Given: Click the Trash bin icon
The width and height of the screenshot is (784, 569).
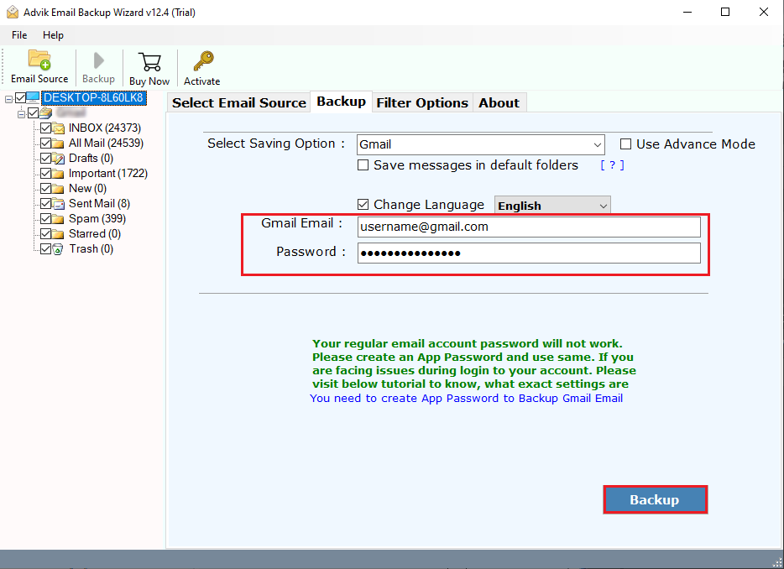Looking at the screenshot, I should (58, 249).
